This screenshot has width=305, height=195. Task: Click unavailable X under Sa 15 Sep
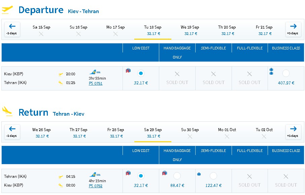point(41,34)
